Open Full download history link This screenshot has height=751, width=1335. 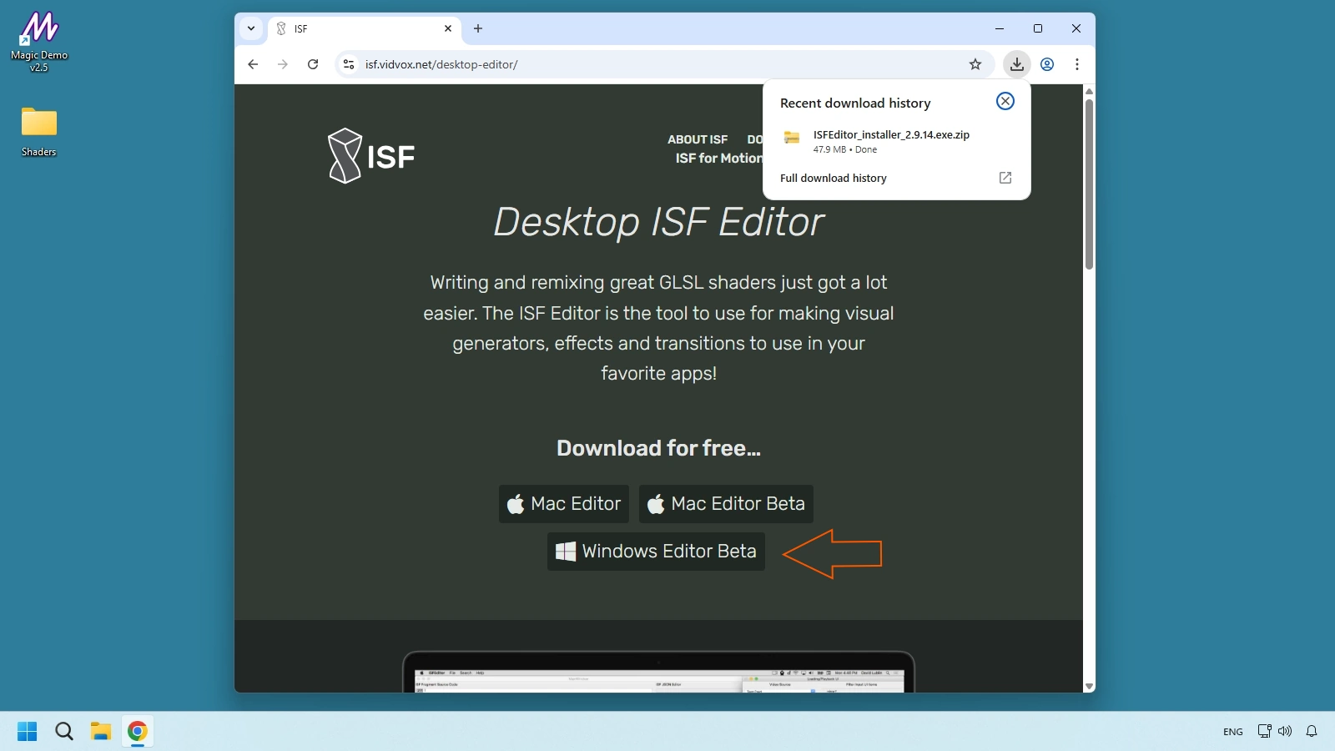tap(833, 179)
